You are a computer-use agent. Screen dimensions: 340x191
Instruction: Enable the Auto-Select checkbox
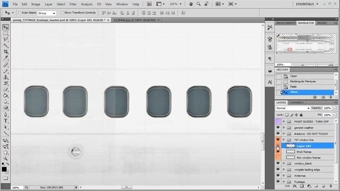pyautogui.click(x=20, y=13)
